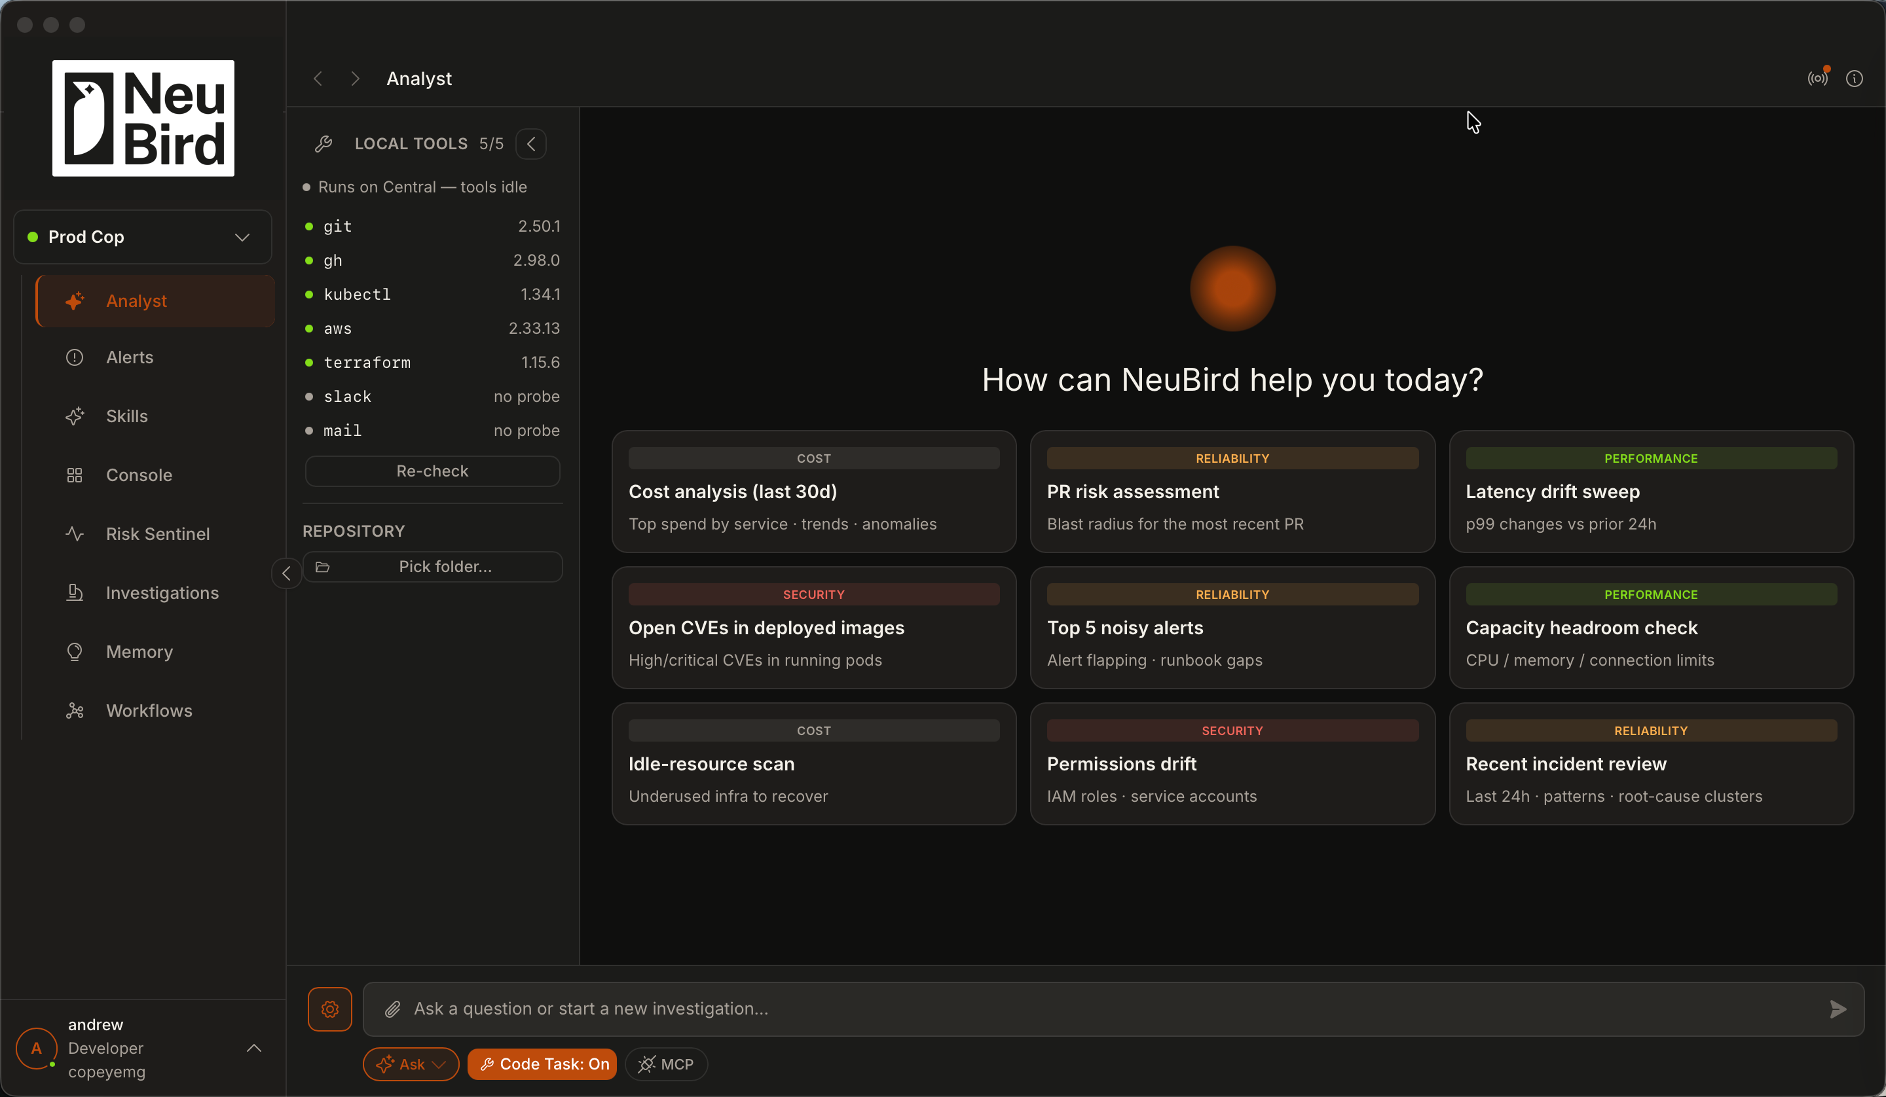The width and height of the screenshot is (1886, 1097).
Task: Click the forward navigation arrow
Action: [355, 79]
